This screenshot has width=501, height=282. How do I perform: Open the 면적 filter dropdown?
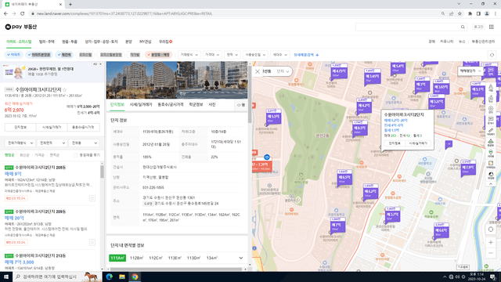coord(232,55)
